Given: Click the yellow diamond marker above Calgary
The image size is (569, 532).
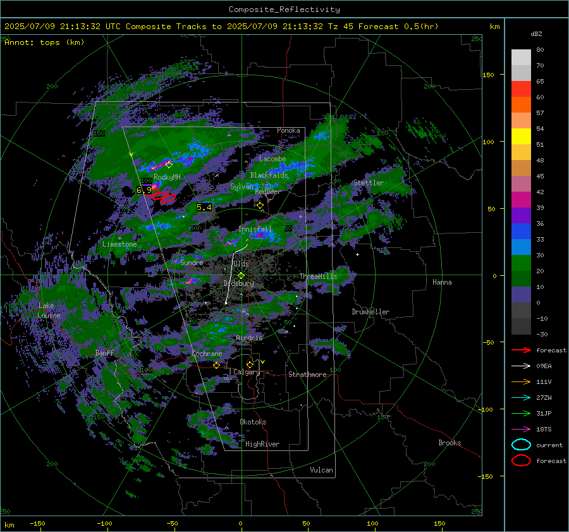Looking at the screenshot, I should coord(250,364).
